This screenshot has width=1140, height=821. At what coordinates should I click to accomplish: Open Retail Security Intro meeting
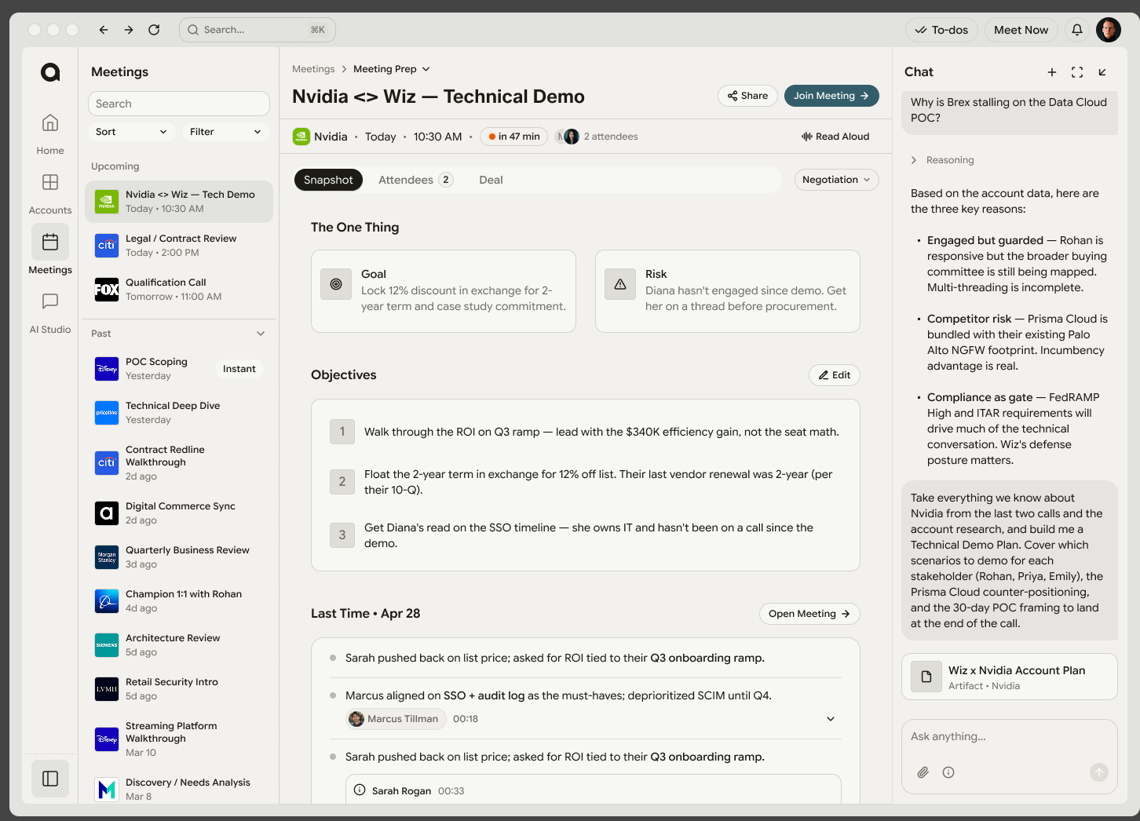click(179, 689)
